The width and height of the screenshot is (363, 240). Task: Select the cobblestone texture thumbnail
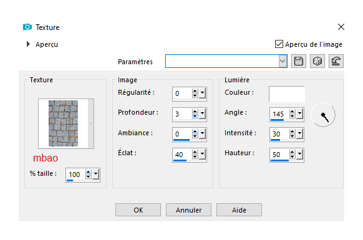63,123
